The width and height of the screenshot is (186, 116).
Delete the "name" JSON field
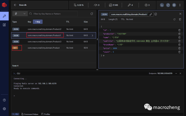pyautogui.click(x=179, y=37)
